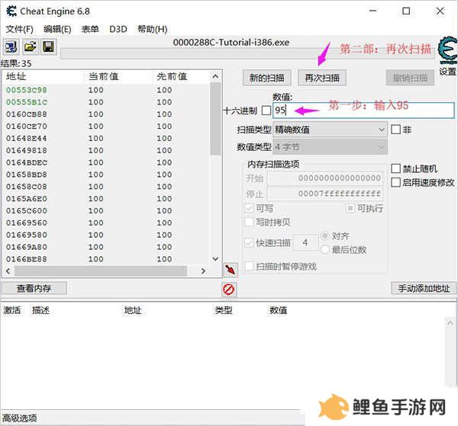Click the address table 数值 column header
Screen dimensions: 458x426
point(278,310)
